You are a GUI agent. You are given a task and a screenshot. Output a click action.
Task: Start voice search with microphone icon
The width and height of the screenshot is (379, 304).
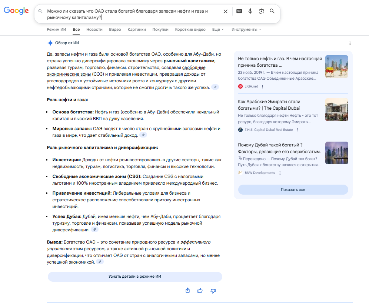tap(250, 11)
